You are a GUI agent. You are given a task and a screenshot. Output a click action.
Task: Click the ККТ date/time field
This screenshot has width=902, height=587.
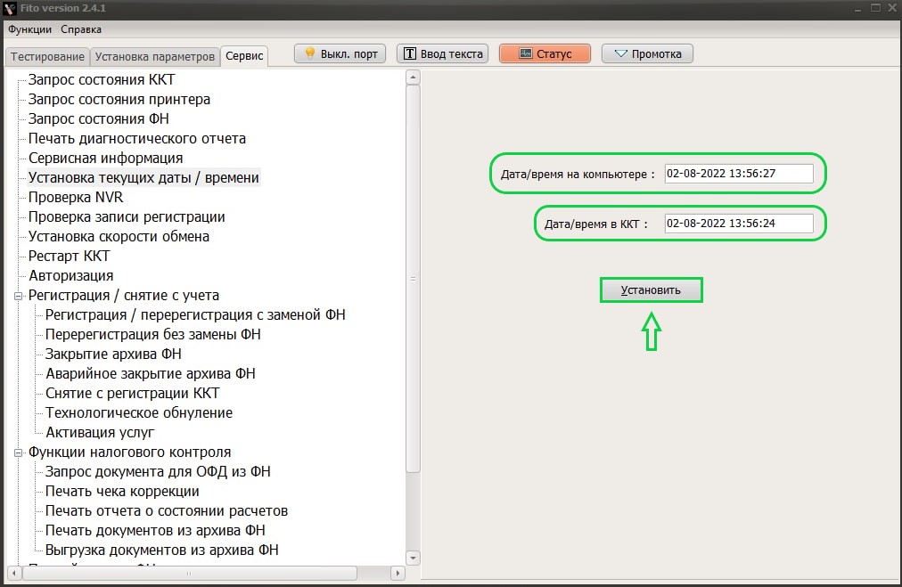739,224
